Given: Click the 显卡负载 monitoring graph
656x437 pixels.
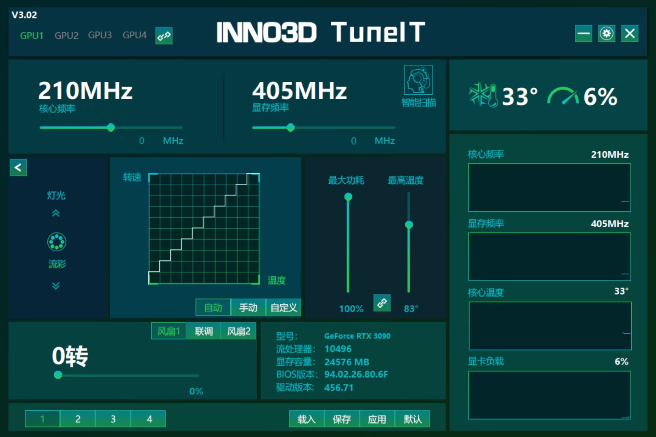Looking at the screenshot, I should click(x=550, y=395).
